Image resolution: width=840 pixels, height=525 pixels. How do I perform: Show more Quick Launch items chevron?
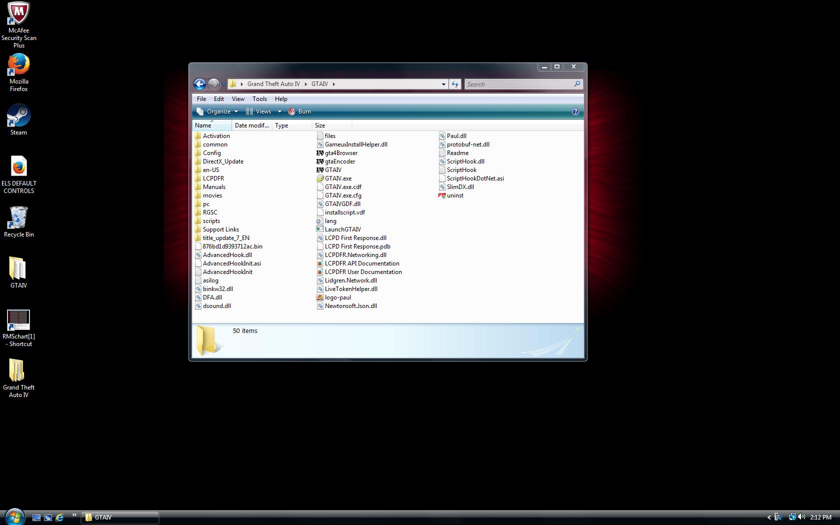click(x=74, y=515)
